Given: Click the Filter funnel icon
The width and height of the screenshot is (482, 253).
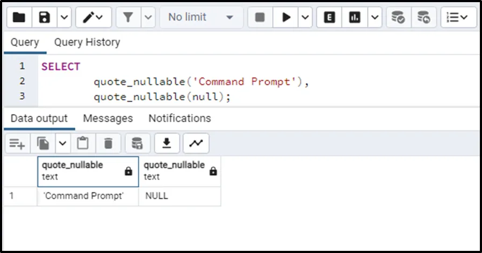Looking at the screenshot, I should click(128, 18).
